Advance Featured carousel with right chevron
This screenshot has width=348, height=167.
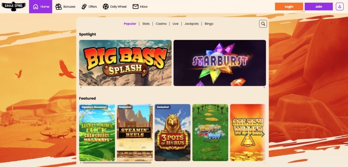263,134
